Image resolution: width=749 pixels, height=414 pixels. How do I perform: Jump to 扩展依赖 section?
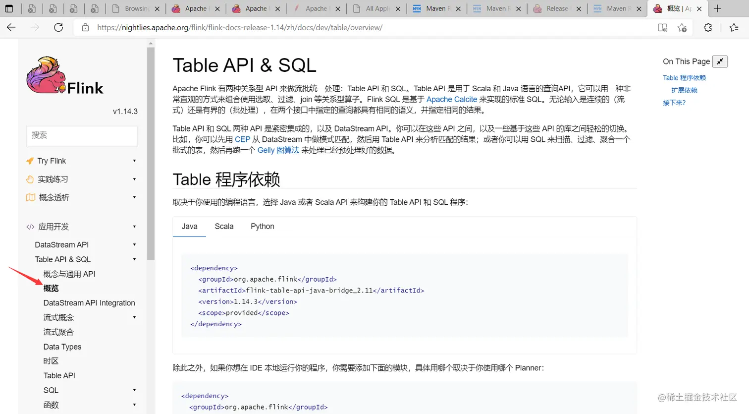(x=684, y=90)
